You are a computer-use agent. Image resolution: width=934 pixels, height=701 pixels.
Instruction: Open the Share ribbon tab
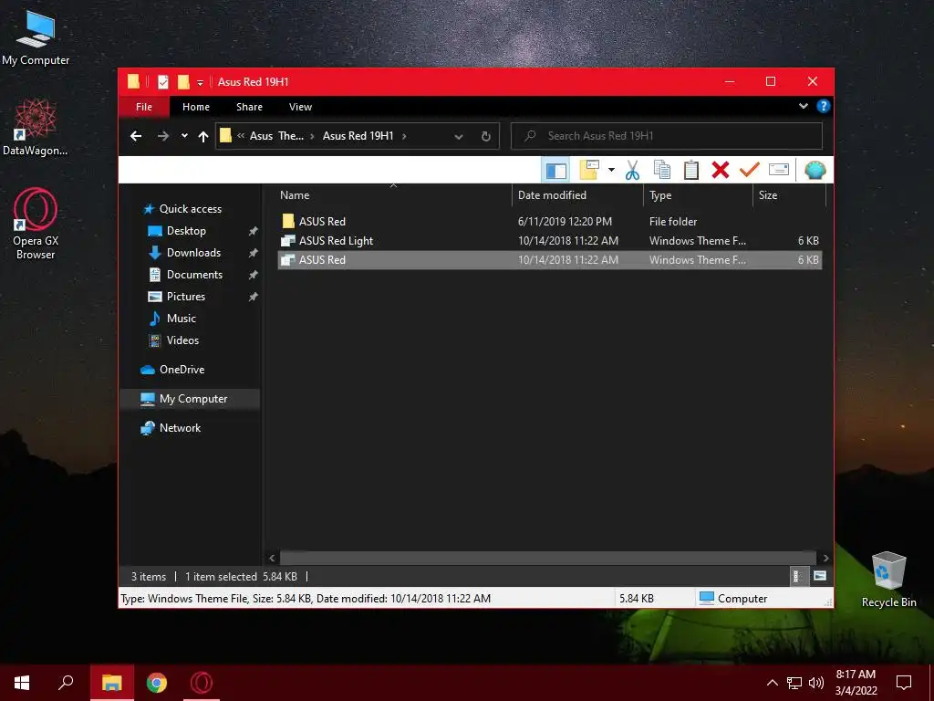tap(249, 107)
